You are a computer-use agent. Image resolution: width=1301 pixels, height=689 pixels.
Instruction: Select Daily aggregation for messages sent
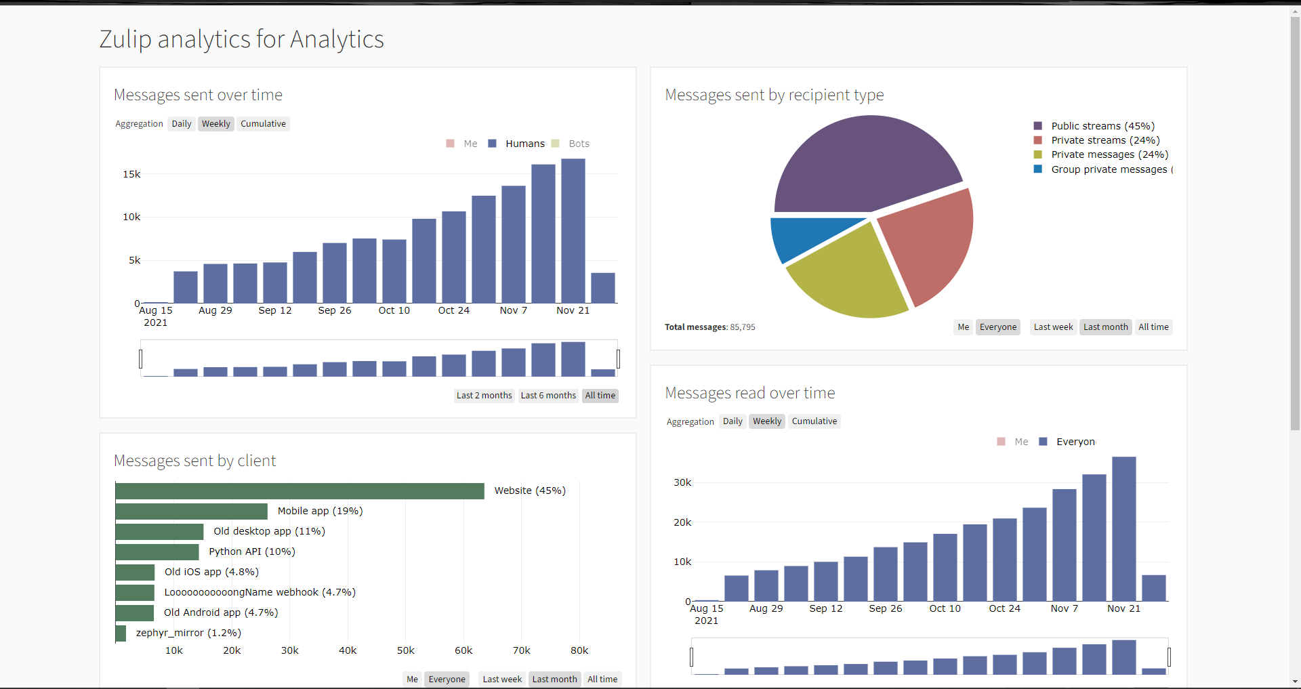coord(182,124)
